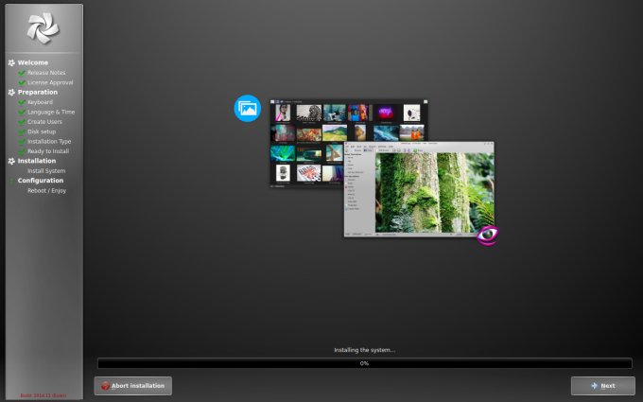Select the Configuration section heading
This screenshot has width=643, height=402.
click(x=40, y=181)
